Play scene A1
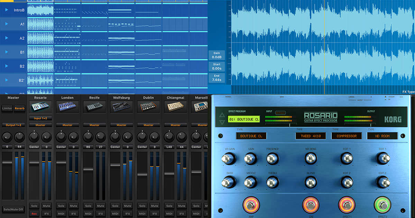 click(7, 24)
